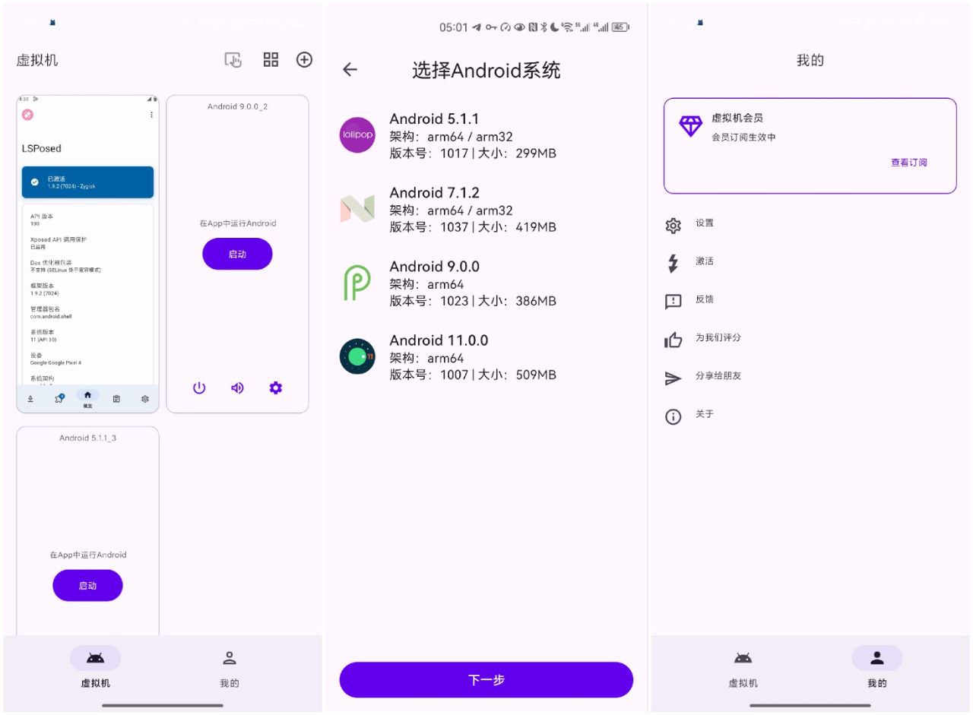
Task: Tap the add (+) icon to create a virtual machine
Action: point(304,60)
